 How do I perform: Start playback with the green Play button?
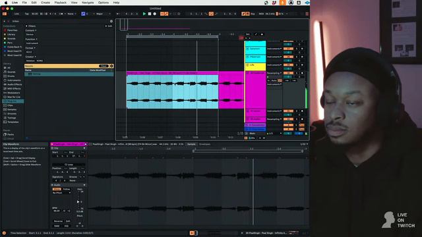click(x=144, y=14)
